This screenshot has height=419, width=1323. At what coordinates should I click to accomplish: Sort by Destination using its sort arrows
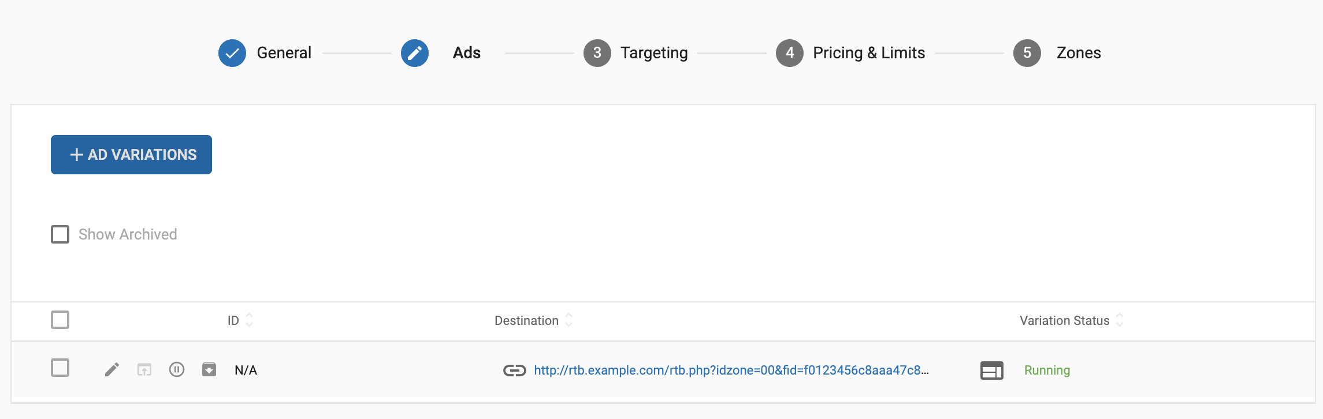pos(568,320)
